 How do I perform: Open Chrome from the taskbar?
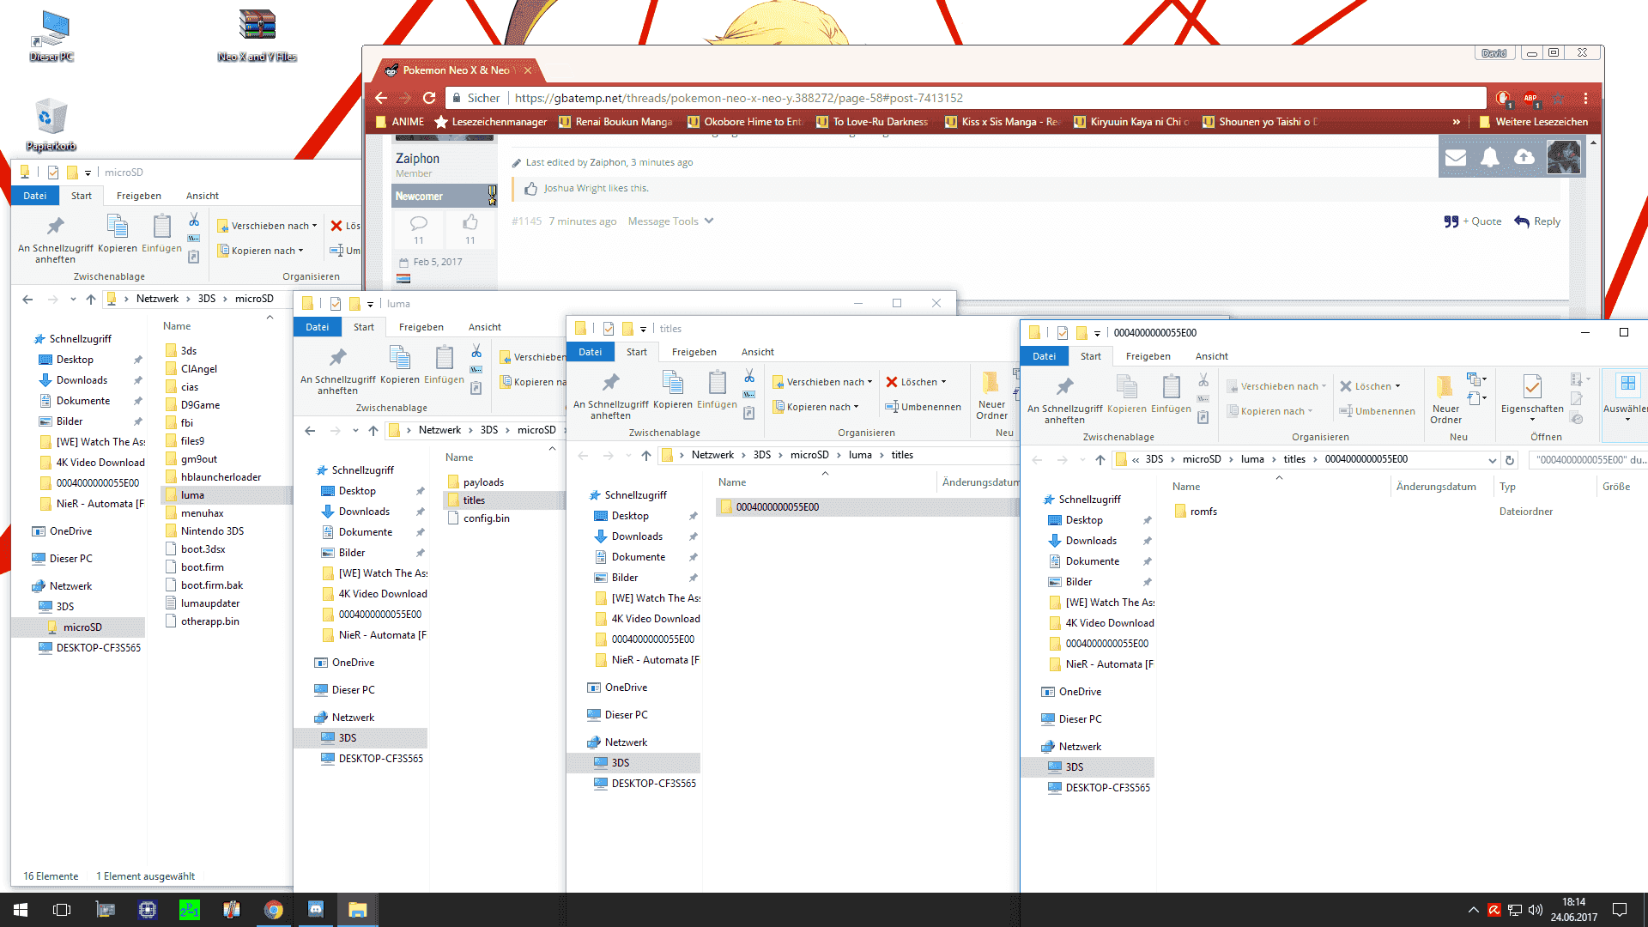point(273,910)
